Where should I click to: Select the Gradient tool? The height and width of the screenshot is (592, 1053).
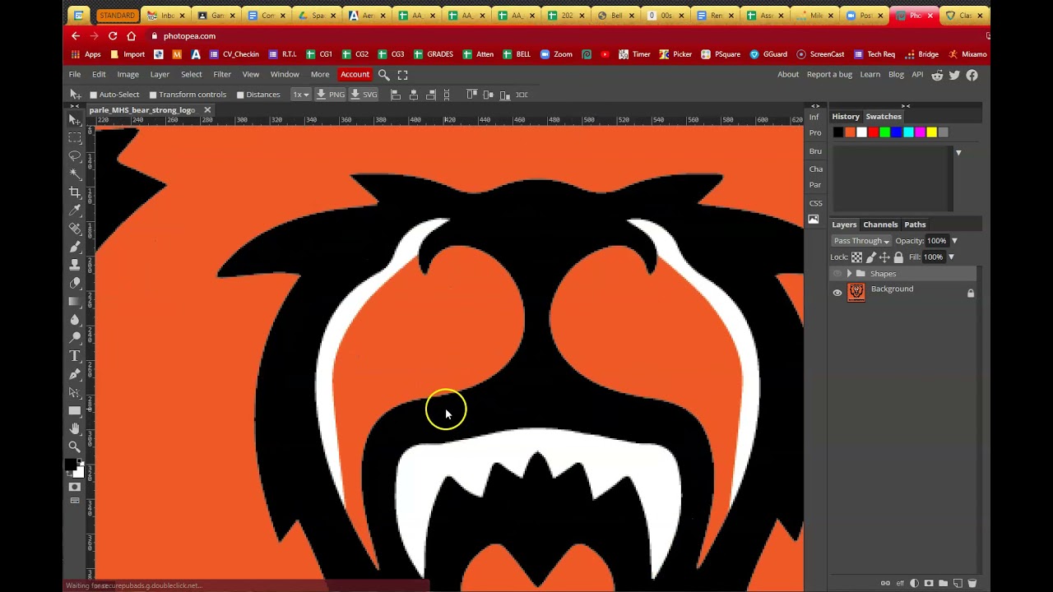pyautogui.click(x=75, y=301)
